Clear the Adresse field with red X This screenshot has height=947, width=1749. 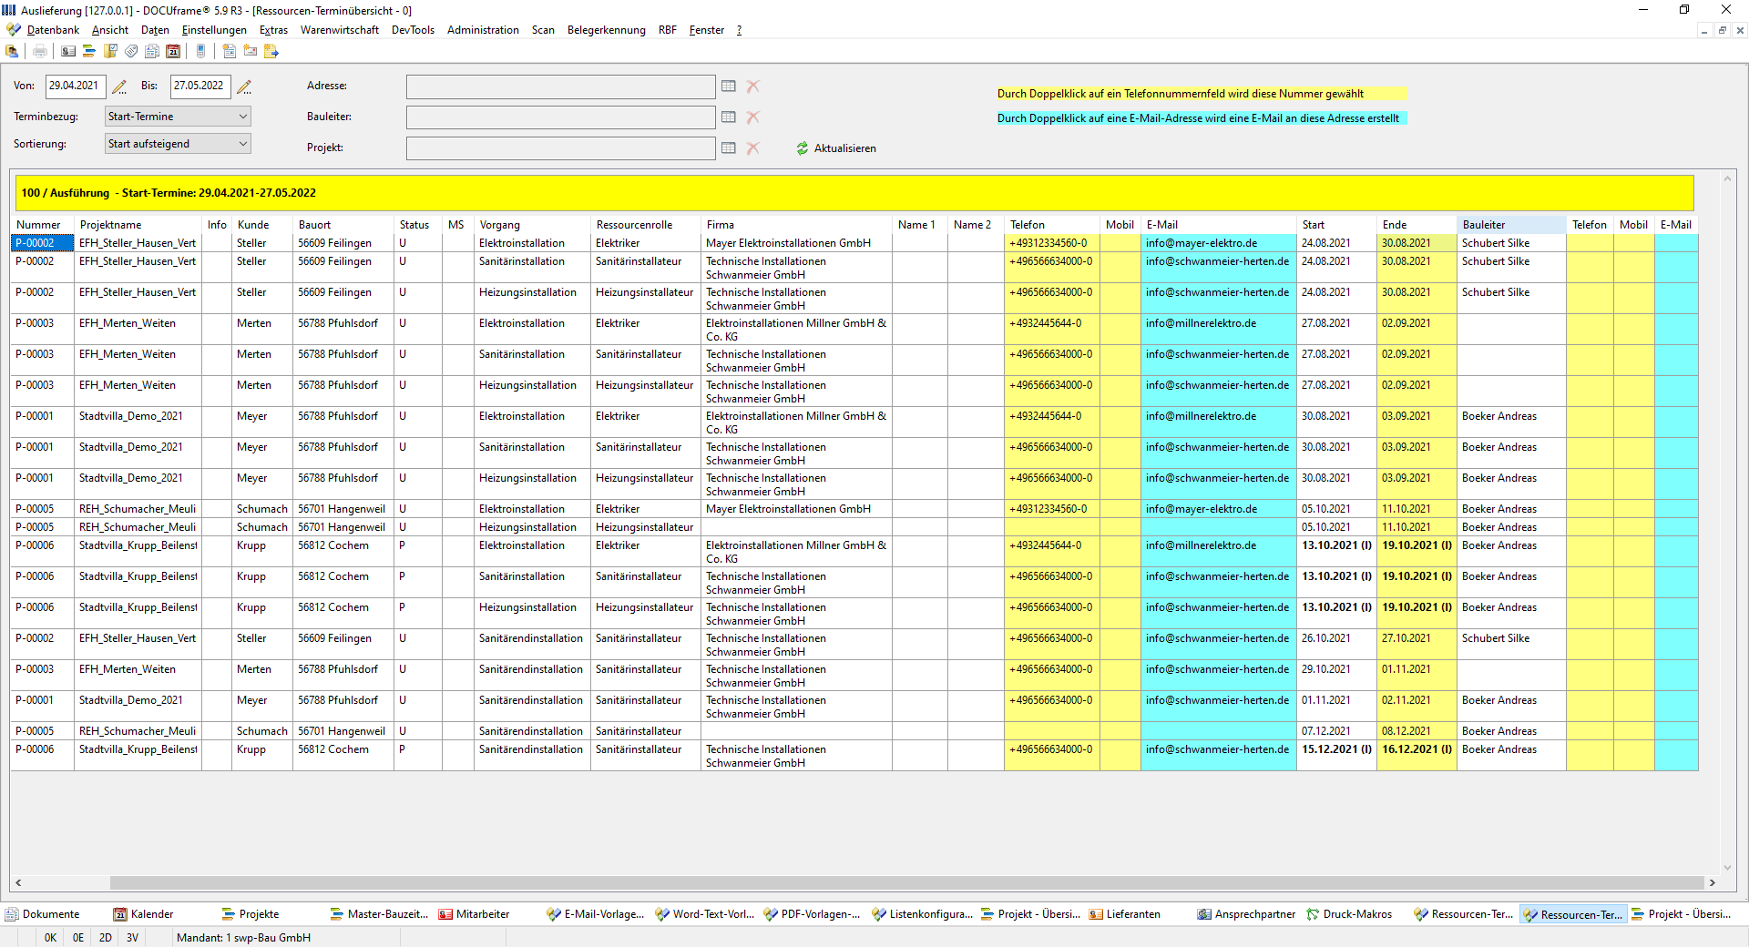point(753,87)
